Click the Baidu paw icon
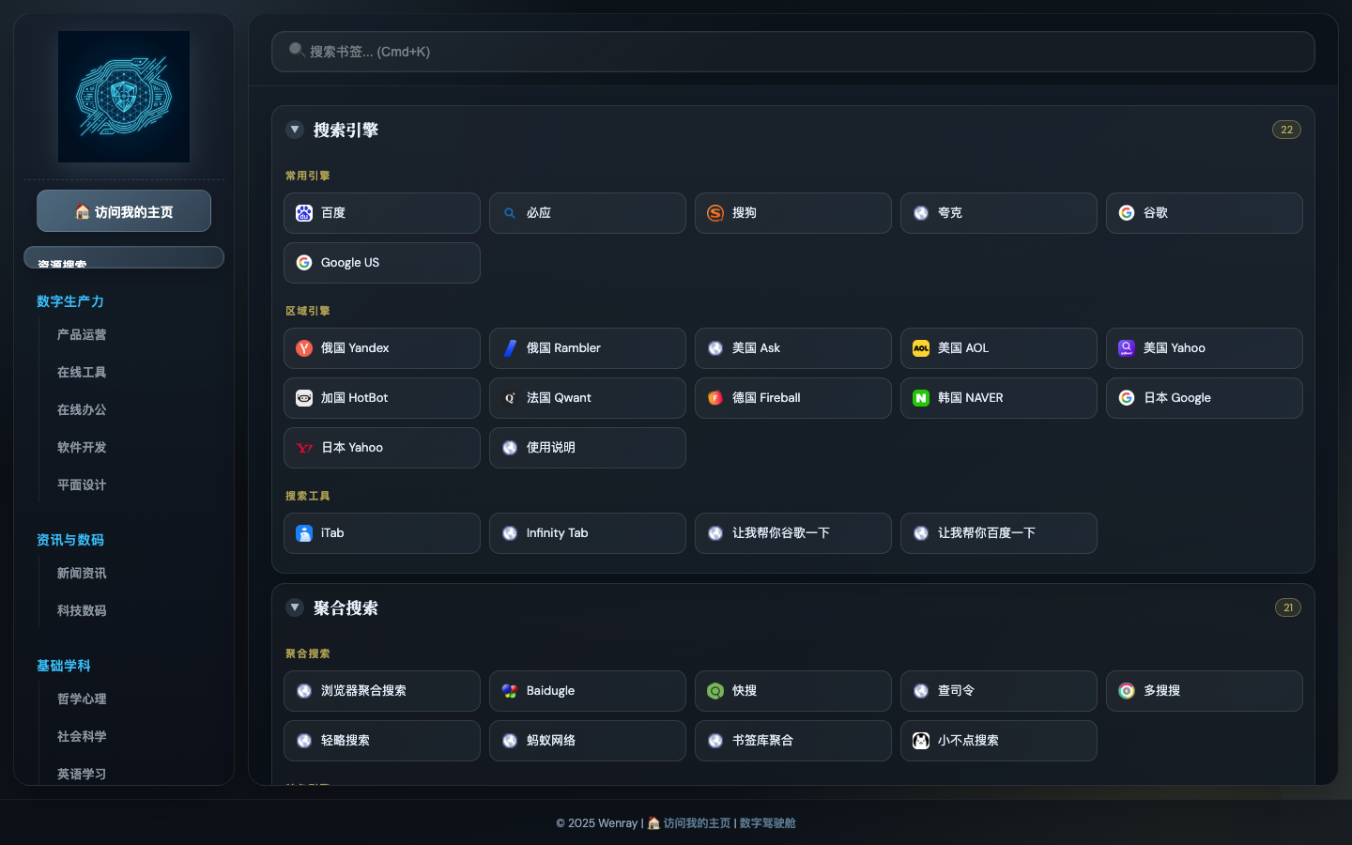 coord(304,213)
